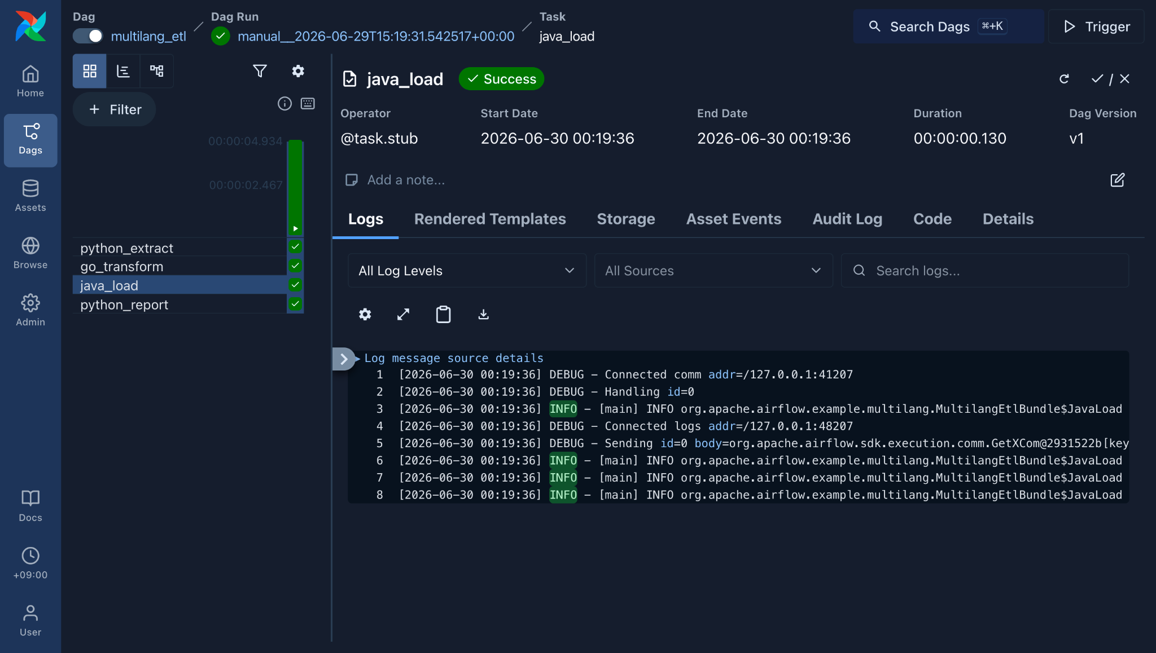The width and height of the screenshot is (1156, 653).
Task: Toggle the multilang_etl Dag pause switch
Action: 88,36
